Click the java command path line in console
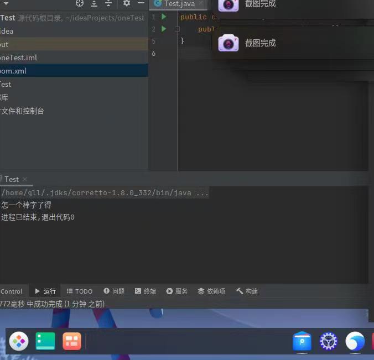The image size is (374, 360). point(105,192)
